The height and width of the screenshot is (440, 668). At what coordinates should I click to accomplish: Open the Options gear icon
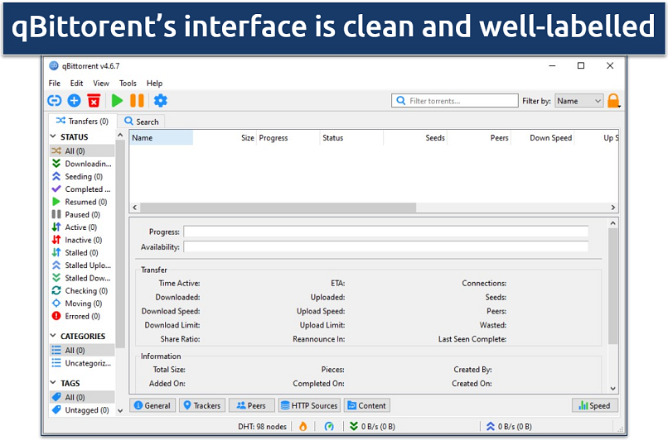pos(160,101)
